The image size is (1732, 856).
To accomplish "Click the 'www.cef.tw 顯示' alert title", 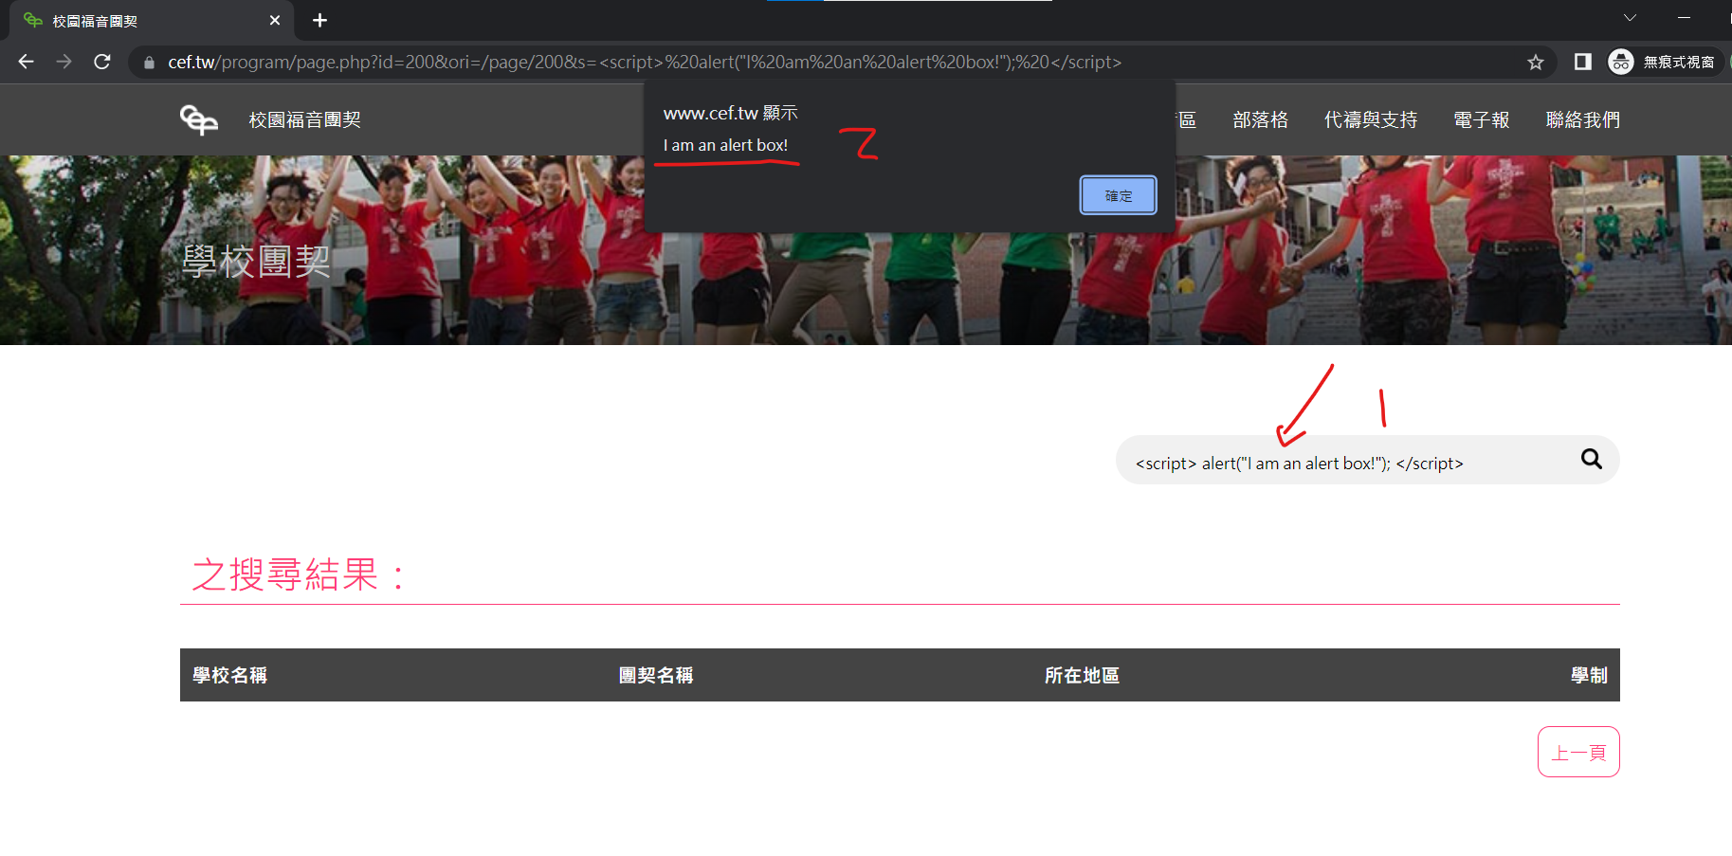I will coord(730,113).
